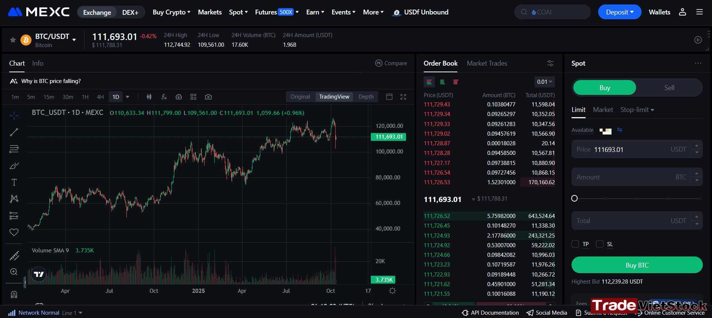Switch to the Buy side toggle

point(604,88)
